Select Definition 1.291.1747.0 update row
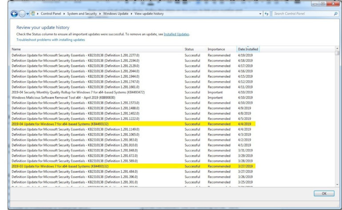342x210 pixels. (133, 82)
